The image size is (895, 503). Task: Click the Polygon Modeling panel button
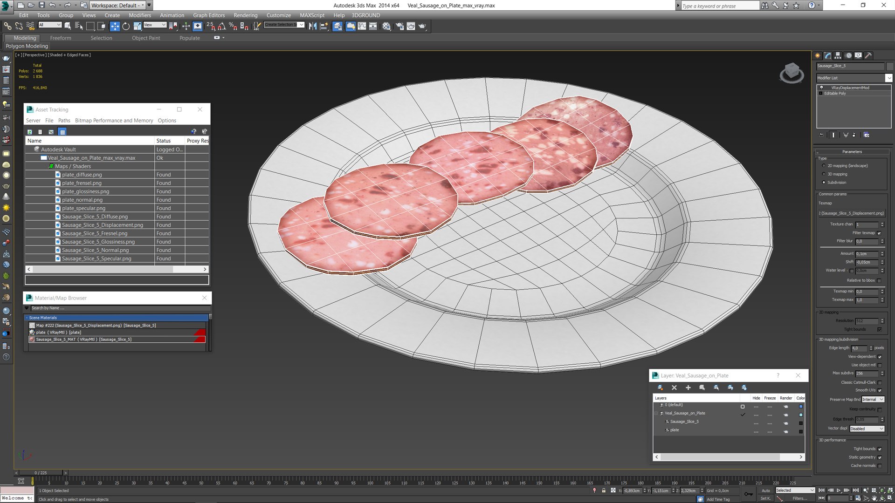point(27,46)
